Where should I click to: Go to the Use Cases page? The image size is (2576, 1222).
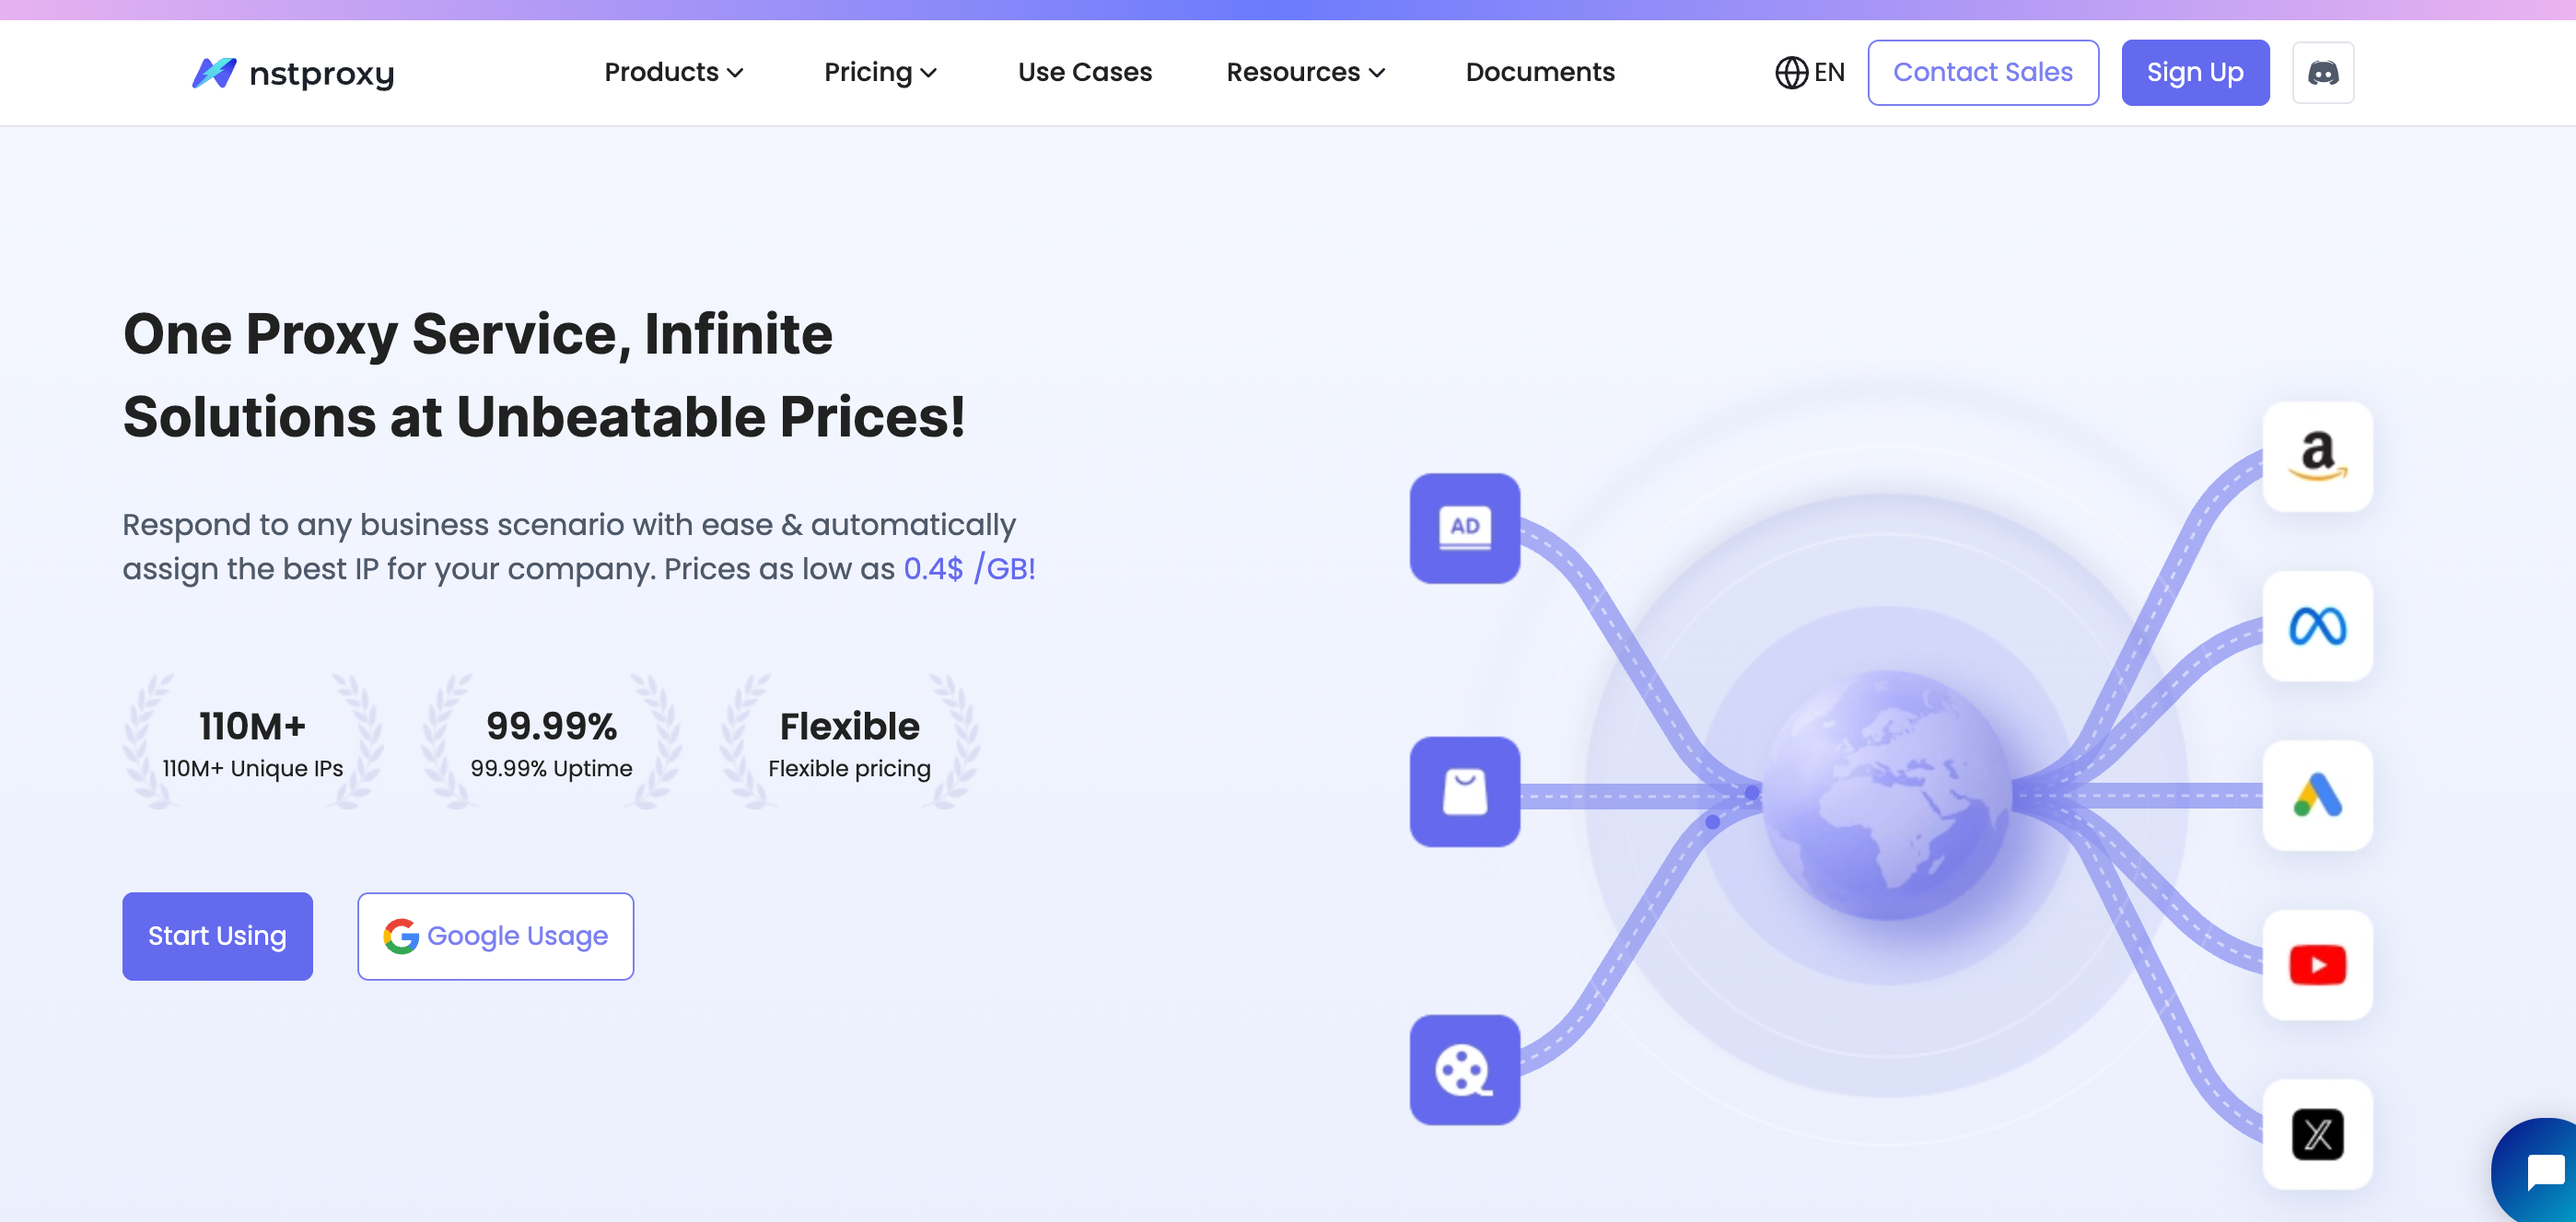pyautogui.click(x=1084, y=73)
